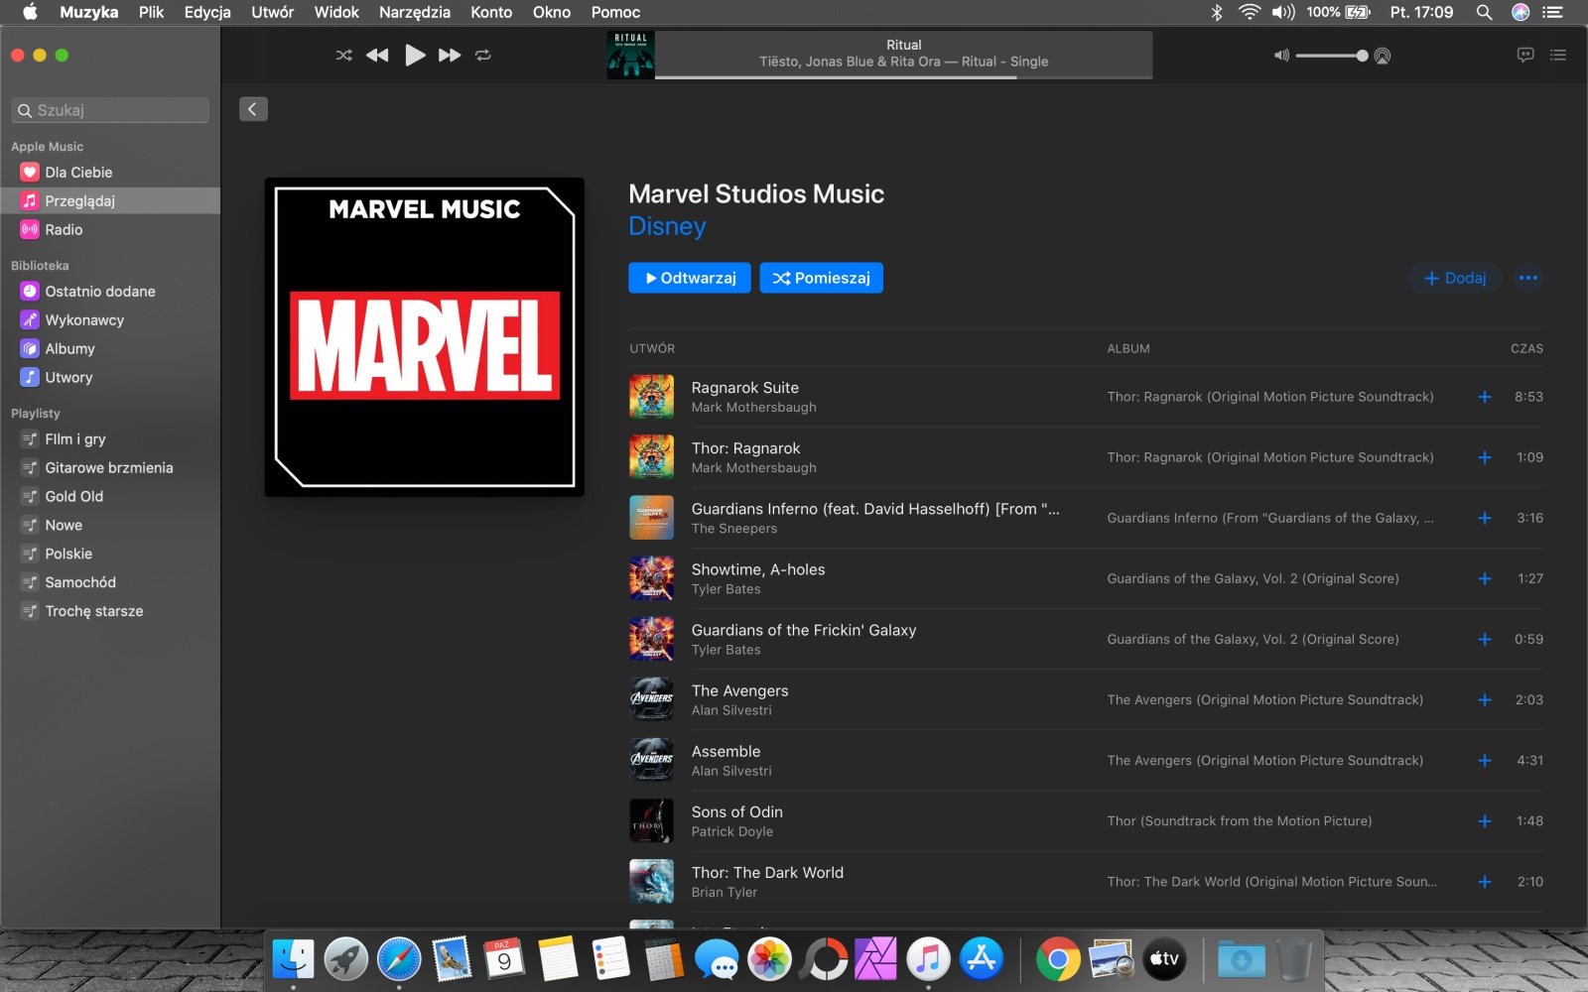Add Sons of Odin to library
This screenshot has height=992, width=1588.
tap(1485, 821)
